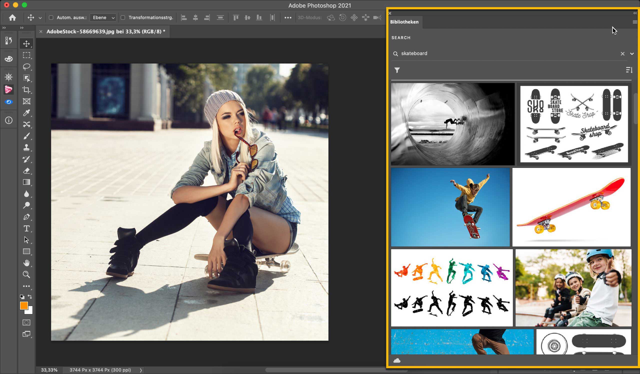Expand the search options chevron
This screenshot has width=640, height=374.
click(x=631, y=54)
